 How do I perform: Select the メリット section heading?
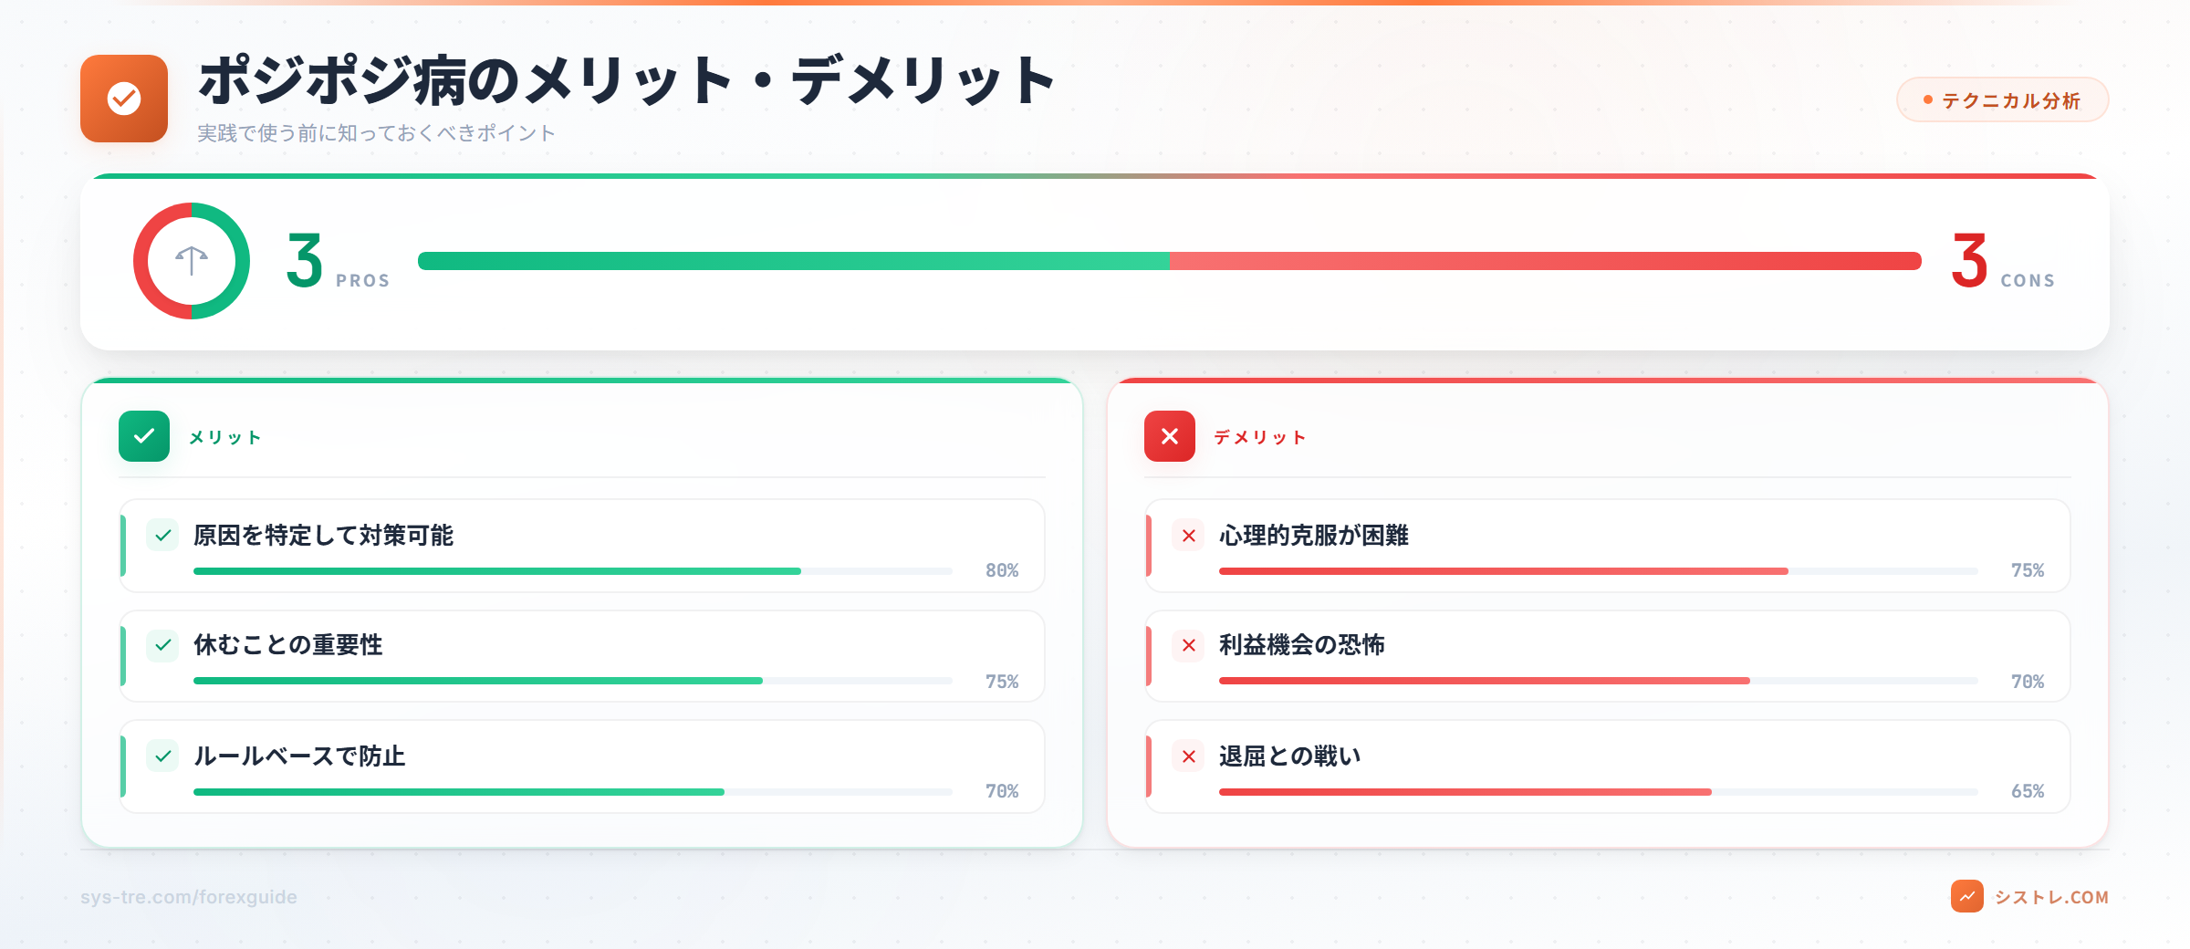click(225, 437)
